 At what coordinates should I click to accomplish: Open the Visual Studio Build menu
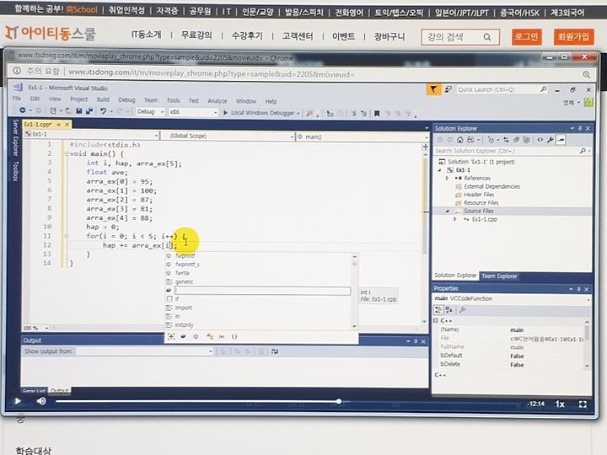coord(103,99)
